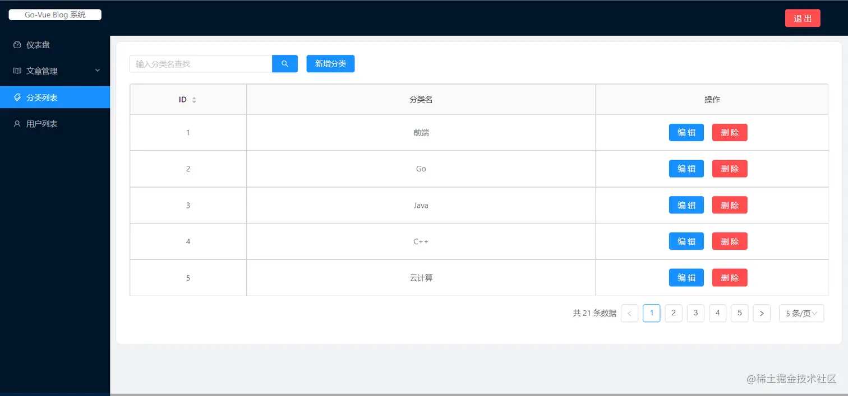Expand the 文章管理 submenu chevron
The height and width of the screenshot is (396, 848).
[98, 71]
